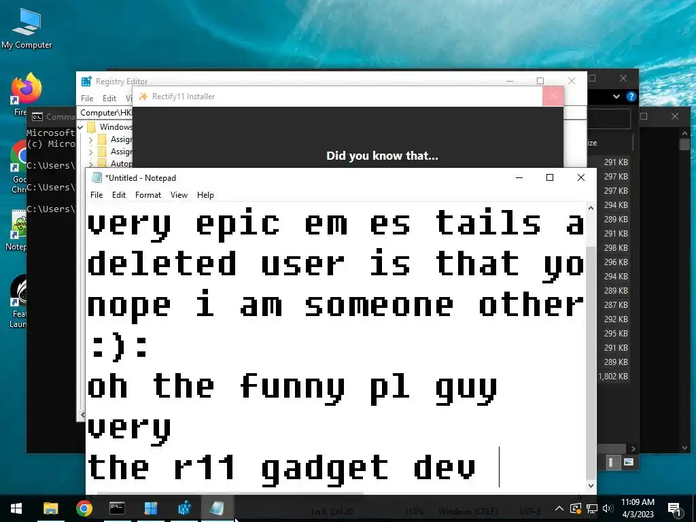Click the Notepad vertical scrollbar thumb
This screenshot has height=522, width=696.
click(591, 362)
